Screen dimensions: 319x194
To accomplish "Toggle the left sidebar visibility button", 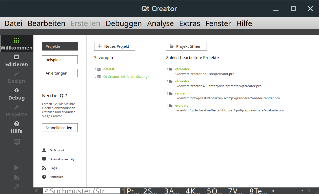I will point(37,191).
